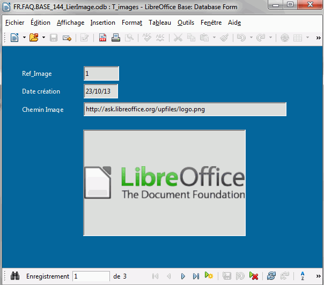Click the Date création label text
Viewport: 324px width, 285px height.
tap(41, 91)
